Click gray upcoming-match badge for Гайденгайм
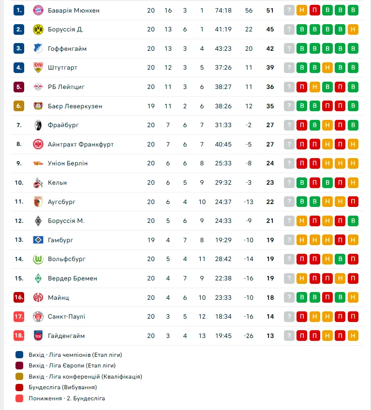 289,336
